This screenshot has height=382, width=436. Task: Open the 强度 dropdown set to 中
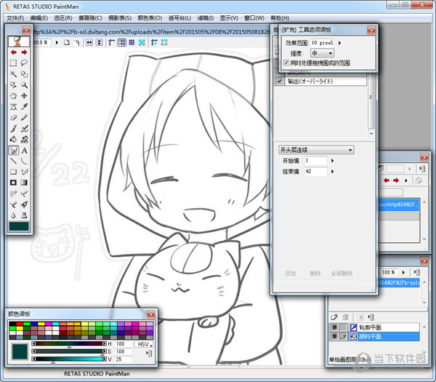point(322,53)
